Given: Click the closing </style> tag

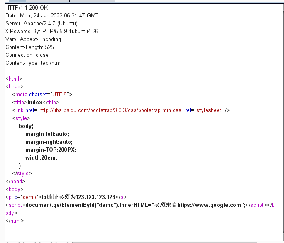Looking at the screenshot, I should click(x=22, y=173).
